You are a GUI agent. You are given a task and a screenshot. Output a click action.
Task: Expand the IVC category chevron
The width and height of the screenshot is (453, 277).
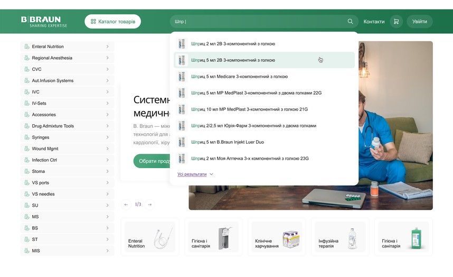click(x=107, y=92)
